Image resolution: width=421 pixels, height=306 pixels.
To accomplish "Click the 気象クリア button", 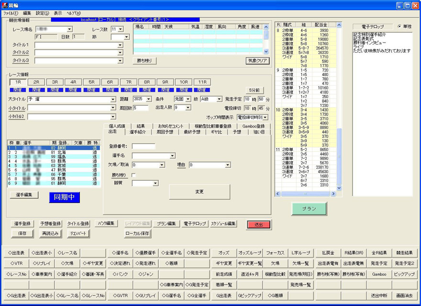I will pos(257,61).
